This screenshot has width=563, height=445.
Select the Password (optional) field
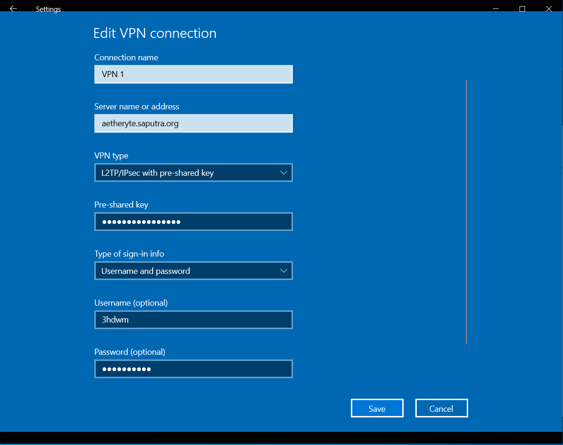click(x=193, y=369)
